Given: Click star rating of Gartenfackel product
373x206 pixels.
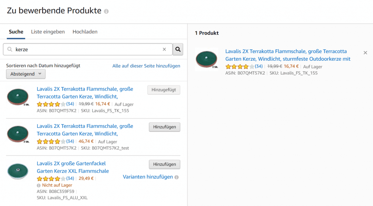Looking at the screenshot, I should click(51, 178).
